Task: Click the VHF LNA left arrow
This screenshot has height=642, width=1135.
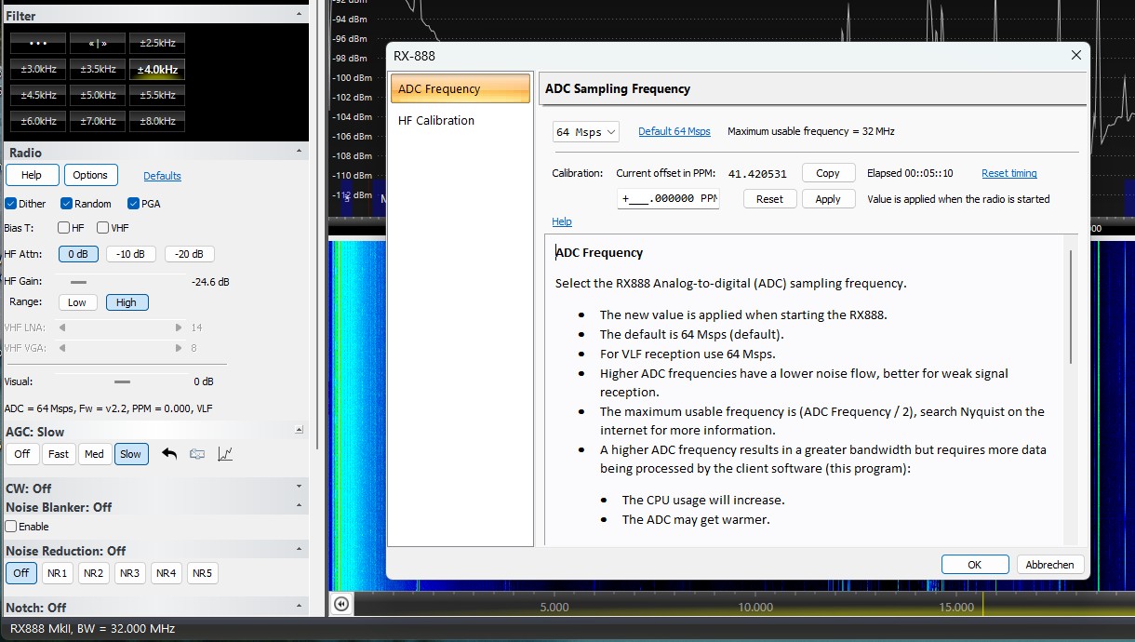Action: point(62,328)
